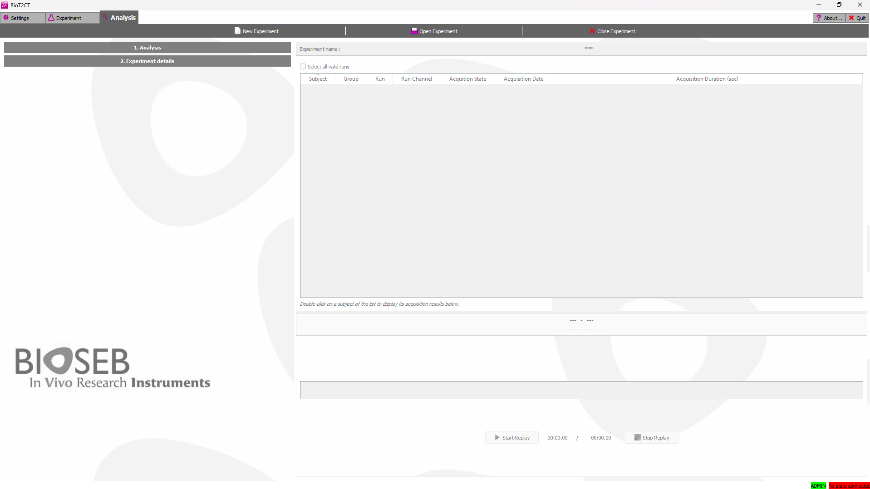
Task: Click the Run Channel column header
Action: pyautogui.click(x=416, y=79)
